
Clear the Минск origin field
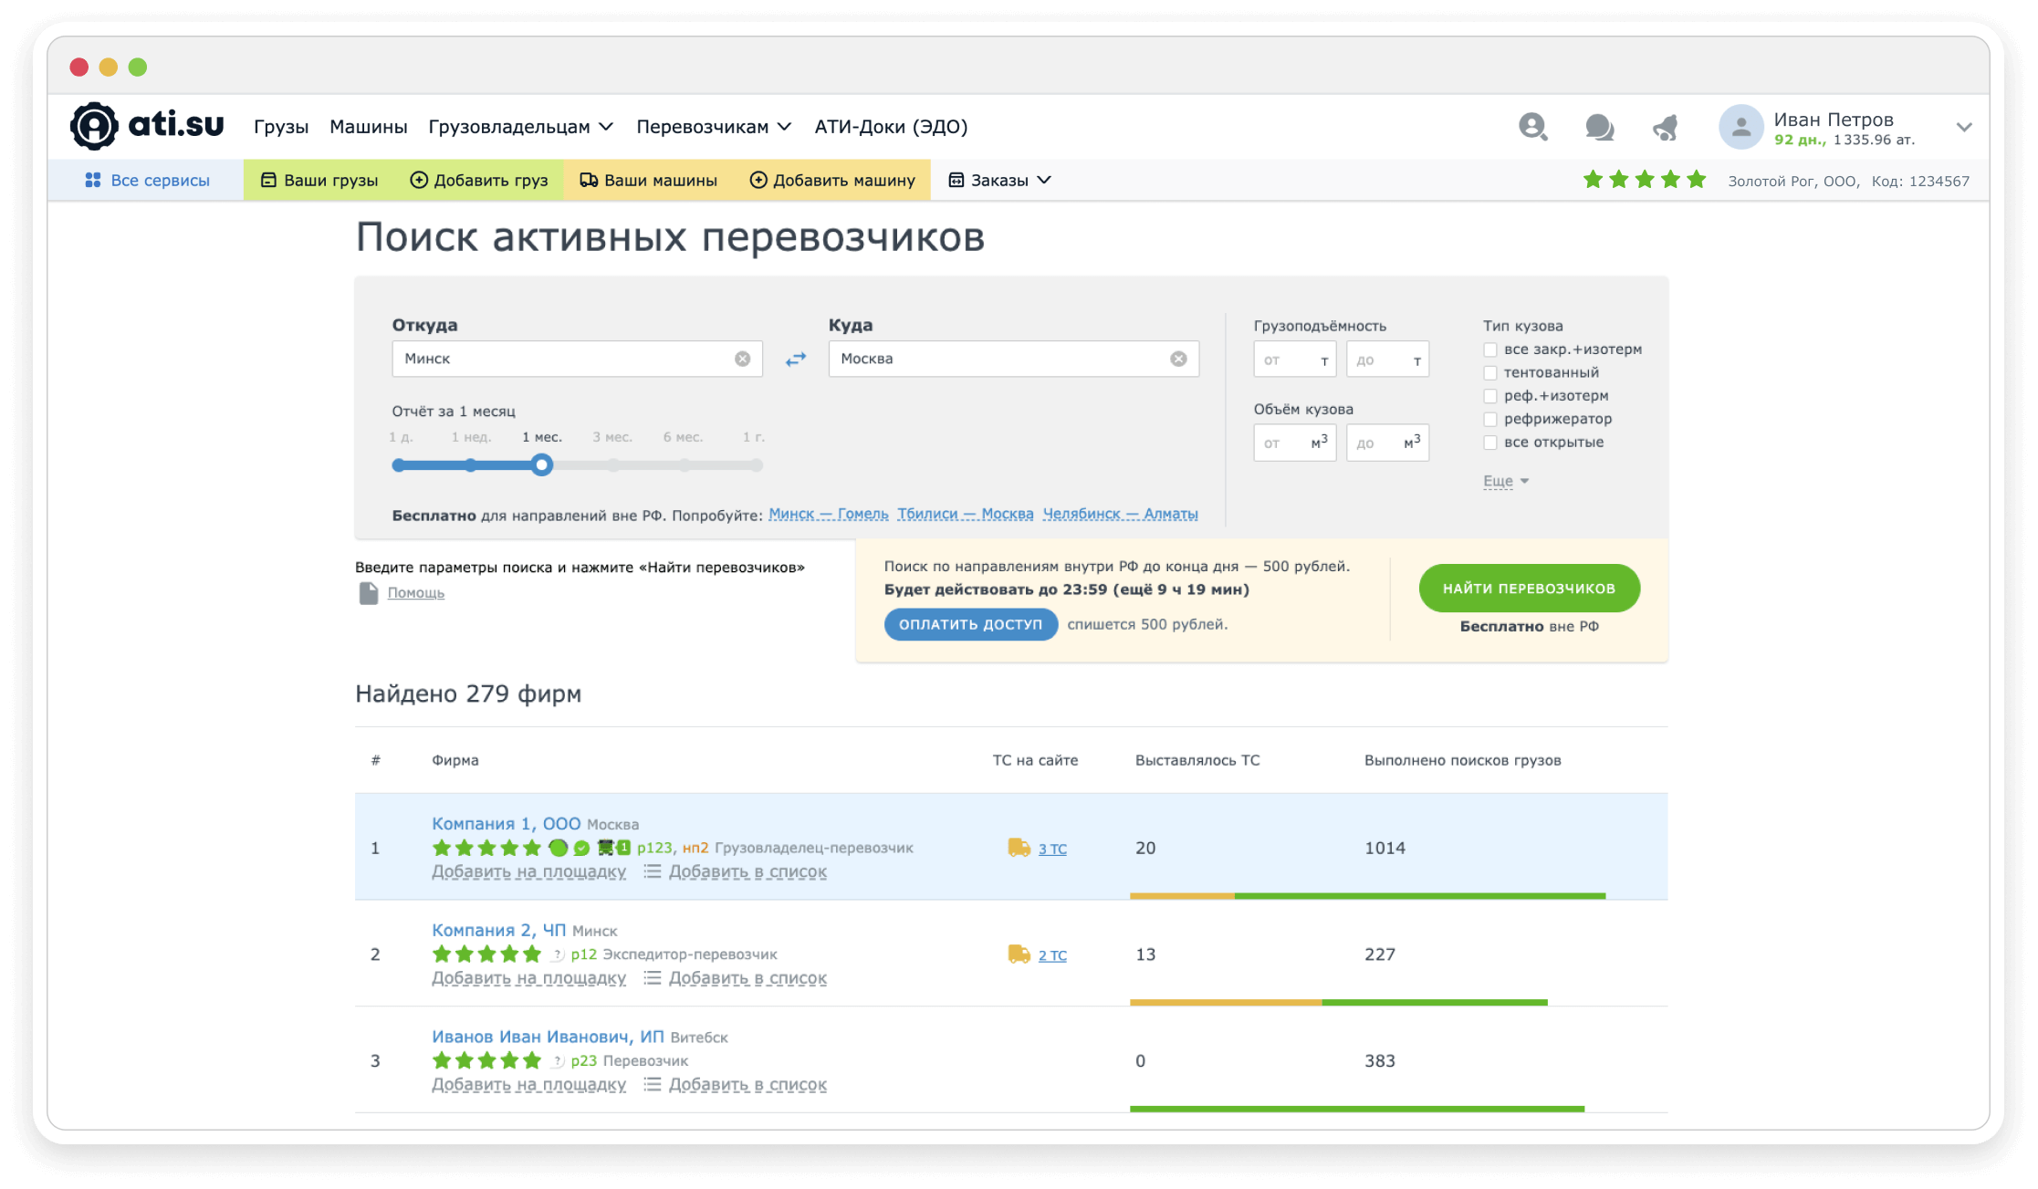[x=743, y=359]
